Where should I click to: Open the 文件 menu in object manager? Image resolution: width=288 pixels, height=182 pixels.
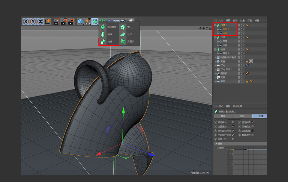click(220, 21)
